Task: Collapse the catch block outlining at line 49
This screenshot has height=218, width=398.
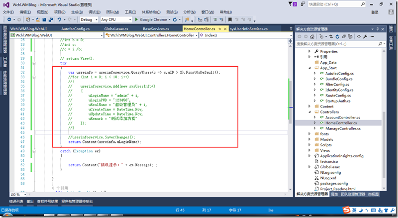Action: pos(34,151)
